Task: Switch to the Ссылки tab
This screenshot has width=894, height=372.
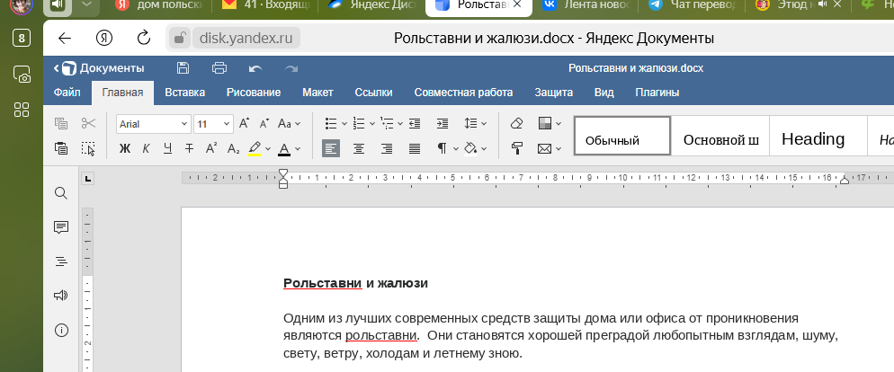Action: click(373, 93)
